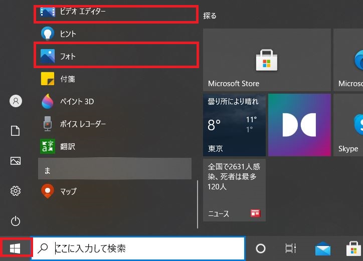Click the user account icon
This screenshot has height=261, width=363.
16,101
